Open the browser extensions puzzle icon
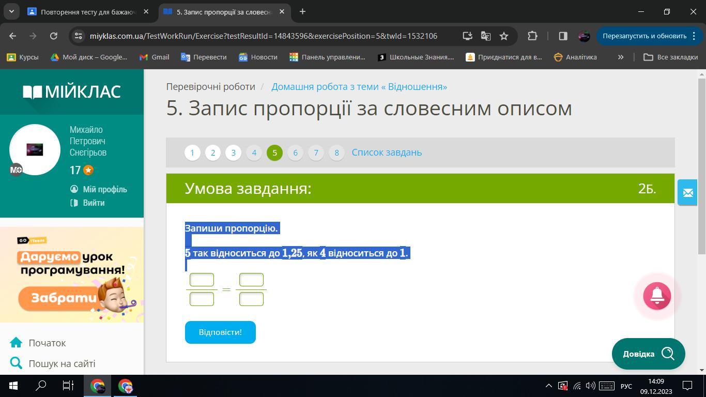706x397 pixels. click(532, 36)
